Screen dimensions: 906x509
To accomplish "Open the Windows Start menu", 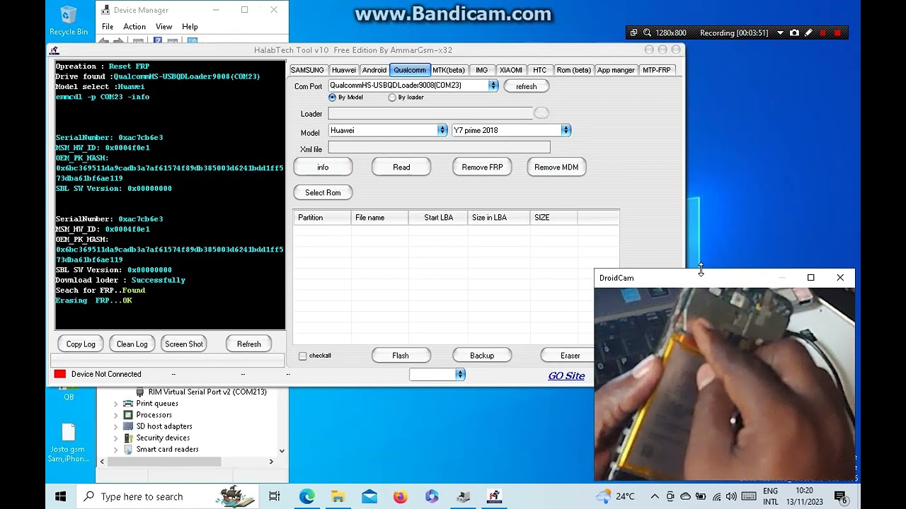I will (x=61, y=496).
